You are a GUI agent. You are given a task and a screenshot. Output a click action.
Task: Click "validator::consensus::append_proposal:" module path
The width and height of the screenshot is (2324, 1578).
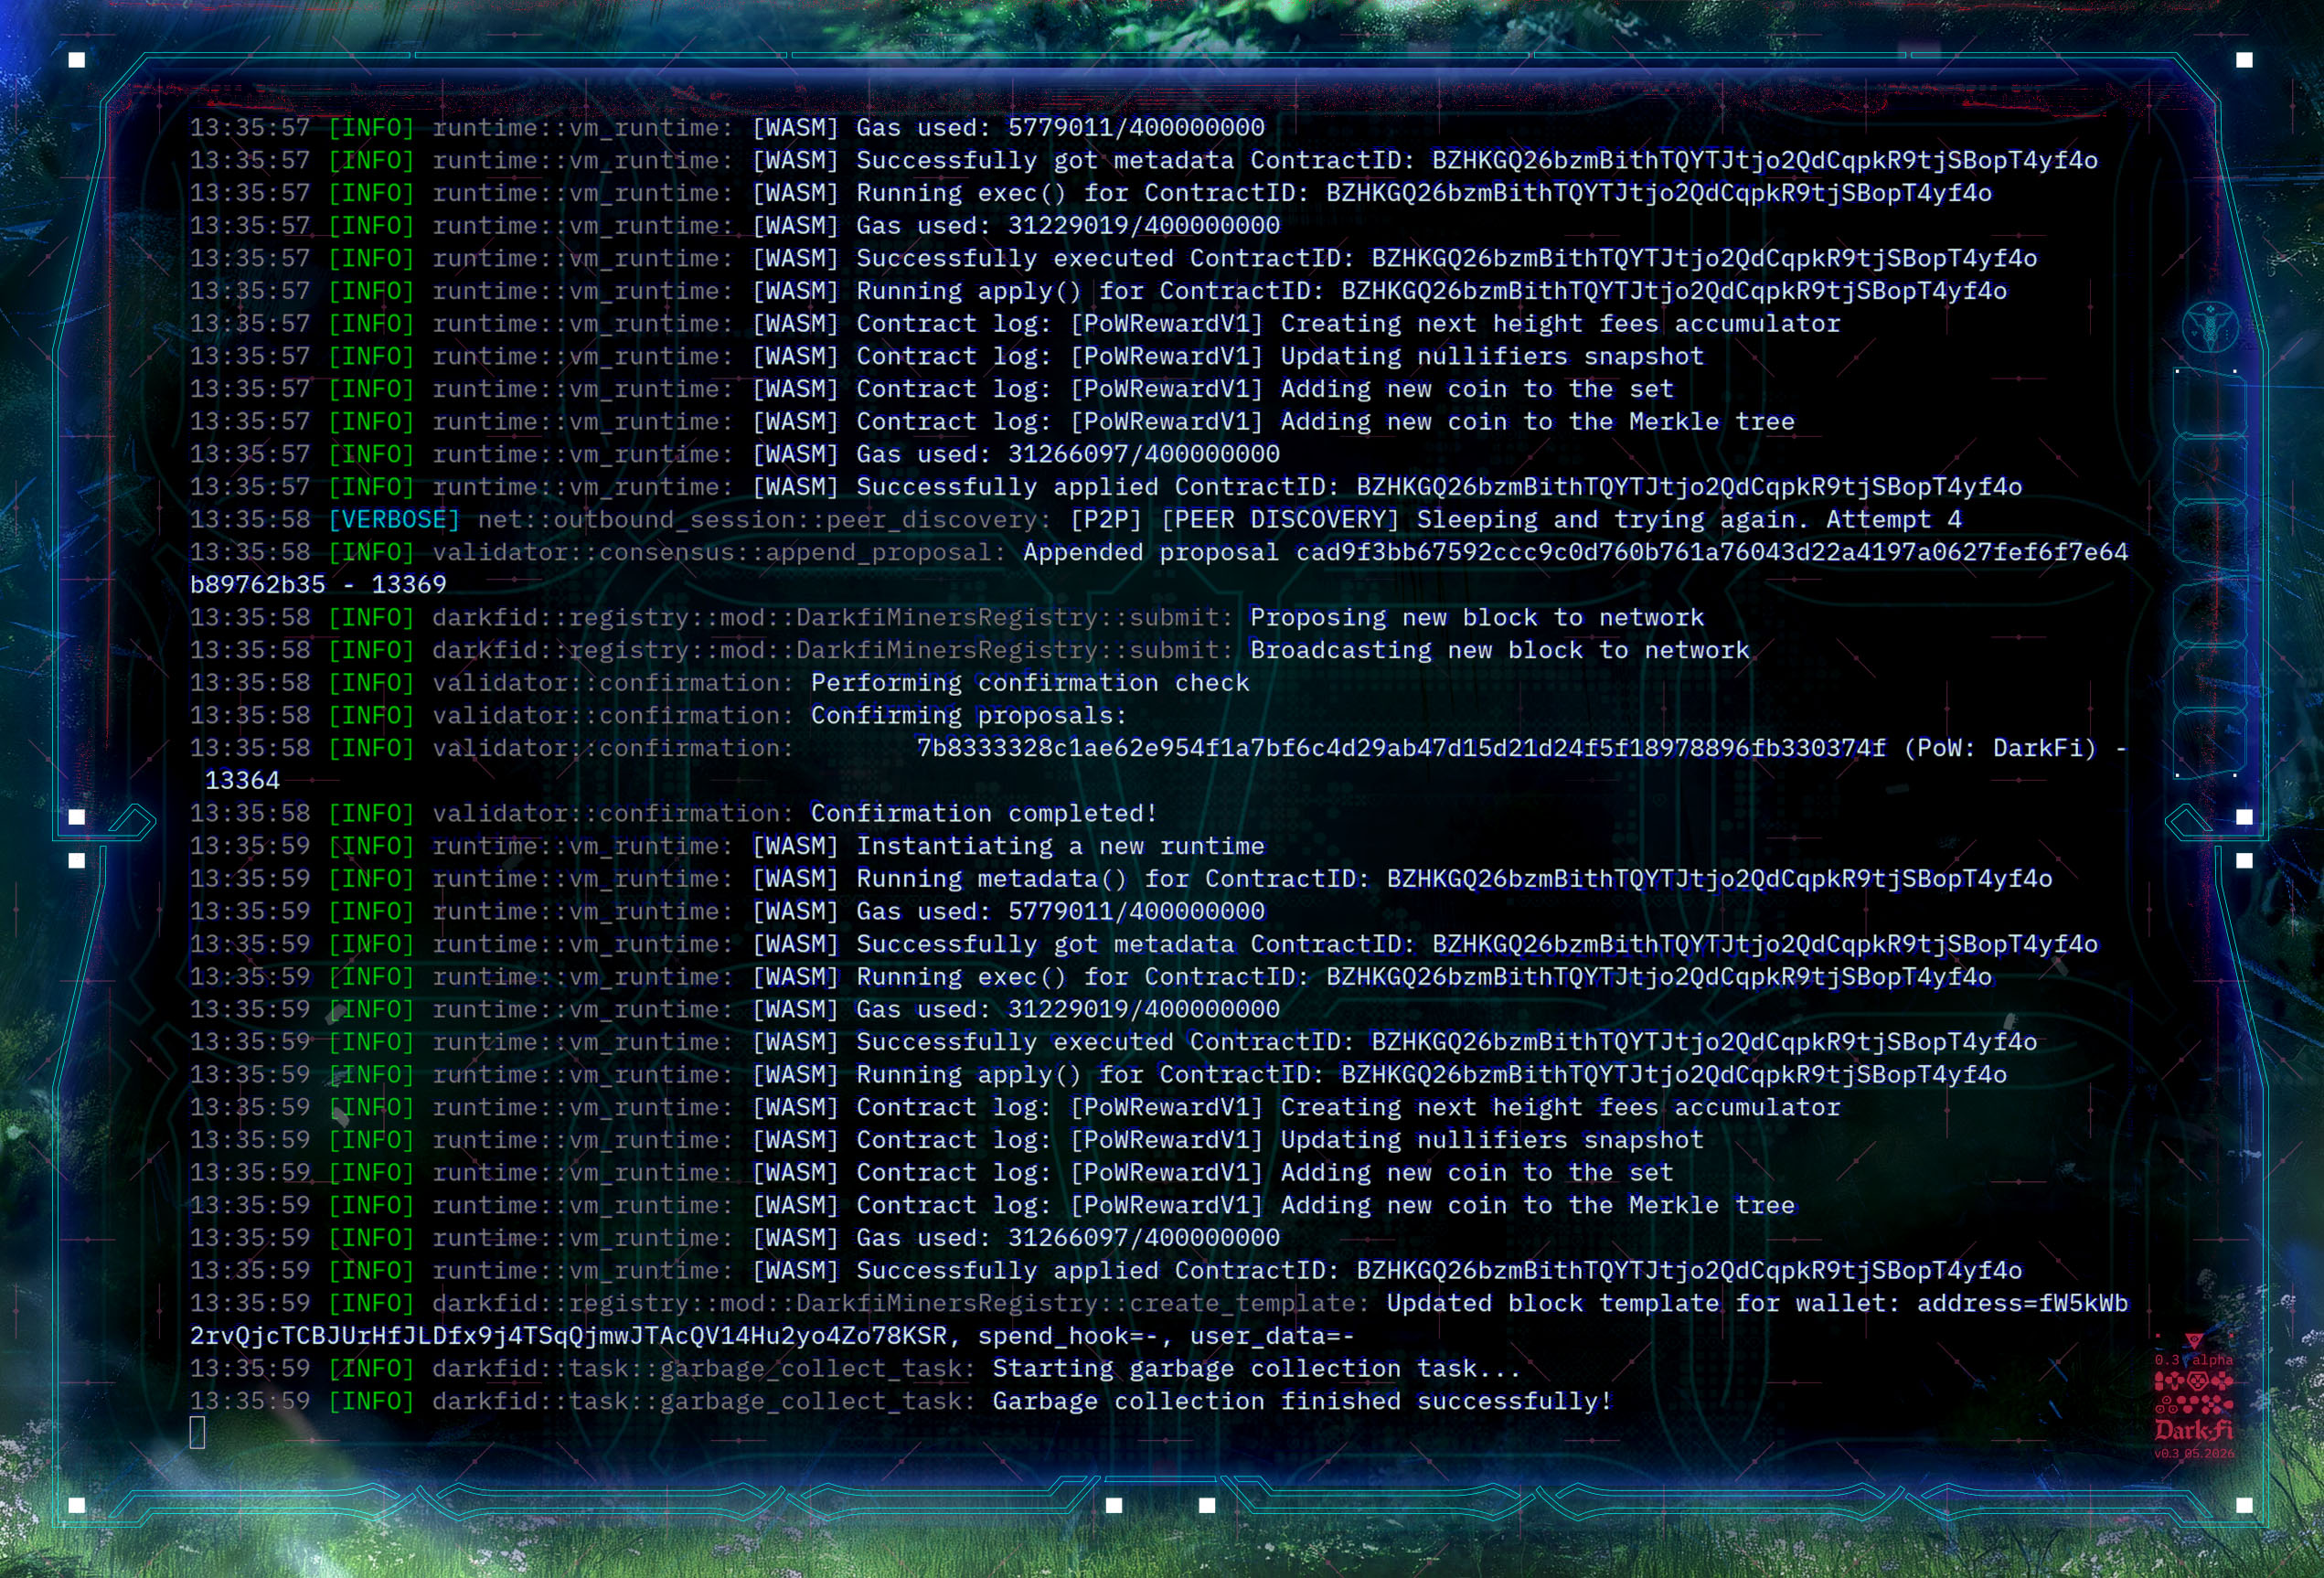[x=719, y=552]
